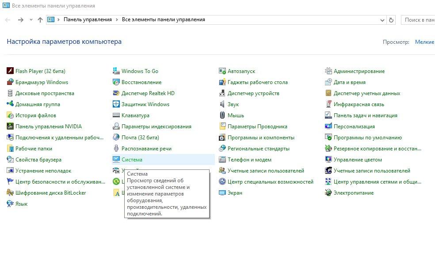
Task: Open Диспетчер учетных данных link
Action: point(367,93)
